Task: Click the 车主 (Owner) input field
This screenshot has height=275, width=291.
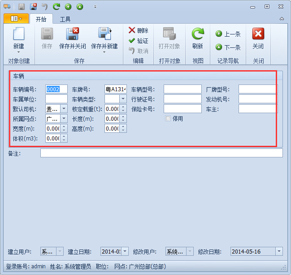Action: point(258,109)
